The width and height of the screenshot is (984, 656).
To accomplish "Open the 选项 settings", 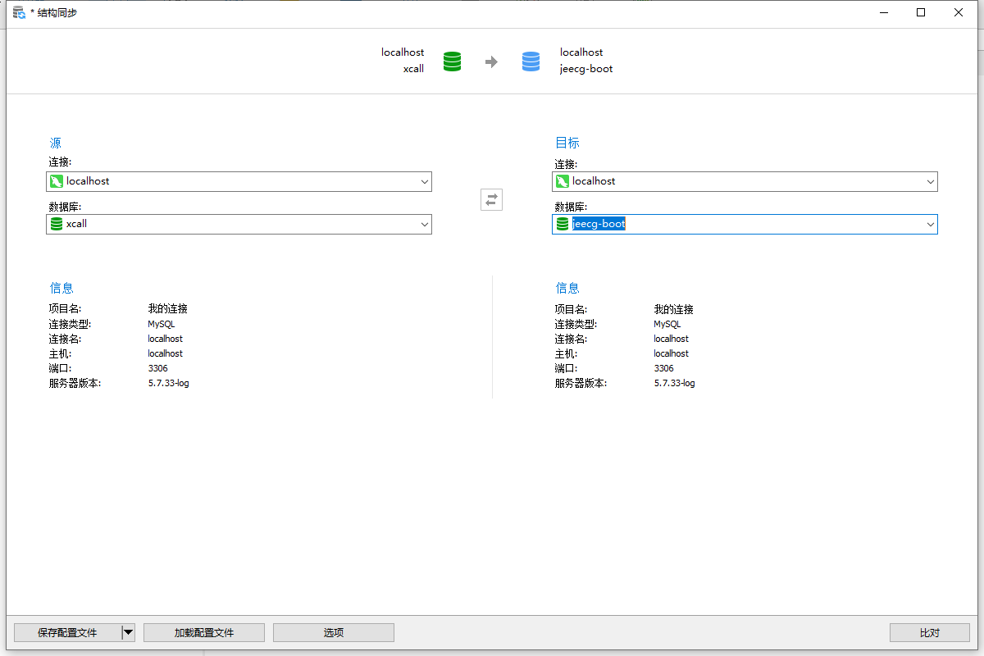I will [x=333, y=632].
